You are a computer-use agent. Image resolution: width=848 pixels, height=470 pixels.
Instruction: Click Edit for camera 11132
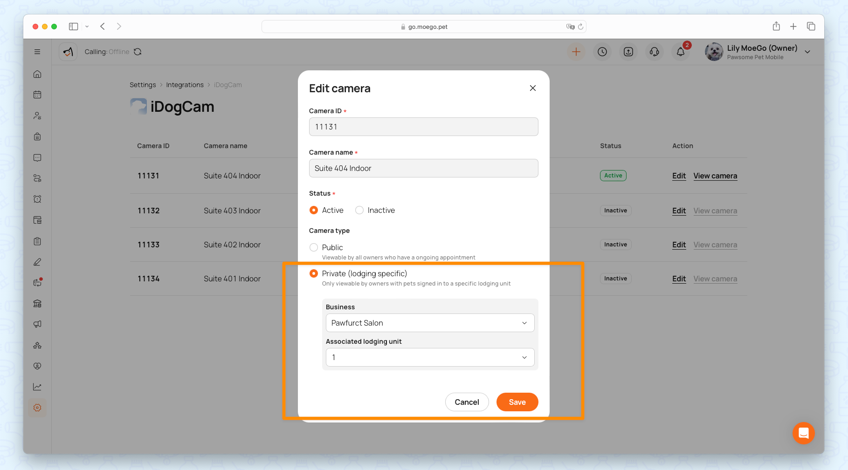[x=679, y=211]
